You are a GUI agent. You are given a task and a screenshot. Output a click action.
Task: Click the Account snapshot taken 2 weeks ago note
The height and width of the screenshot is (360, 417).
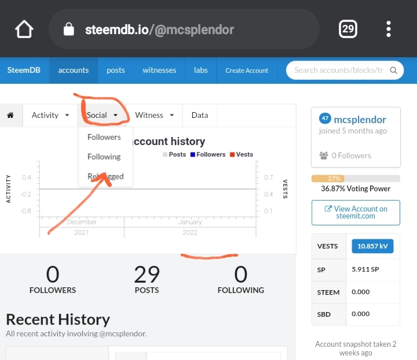356,348
